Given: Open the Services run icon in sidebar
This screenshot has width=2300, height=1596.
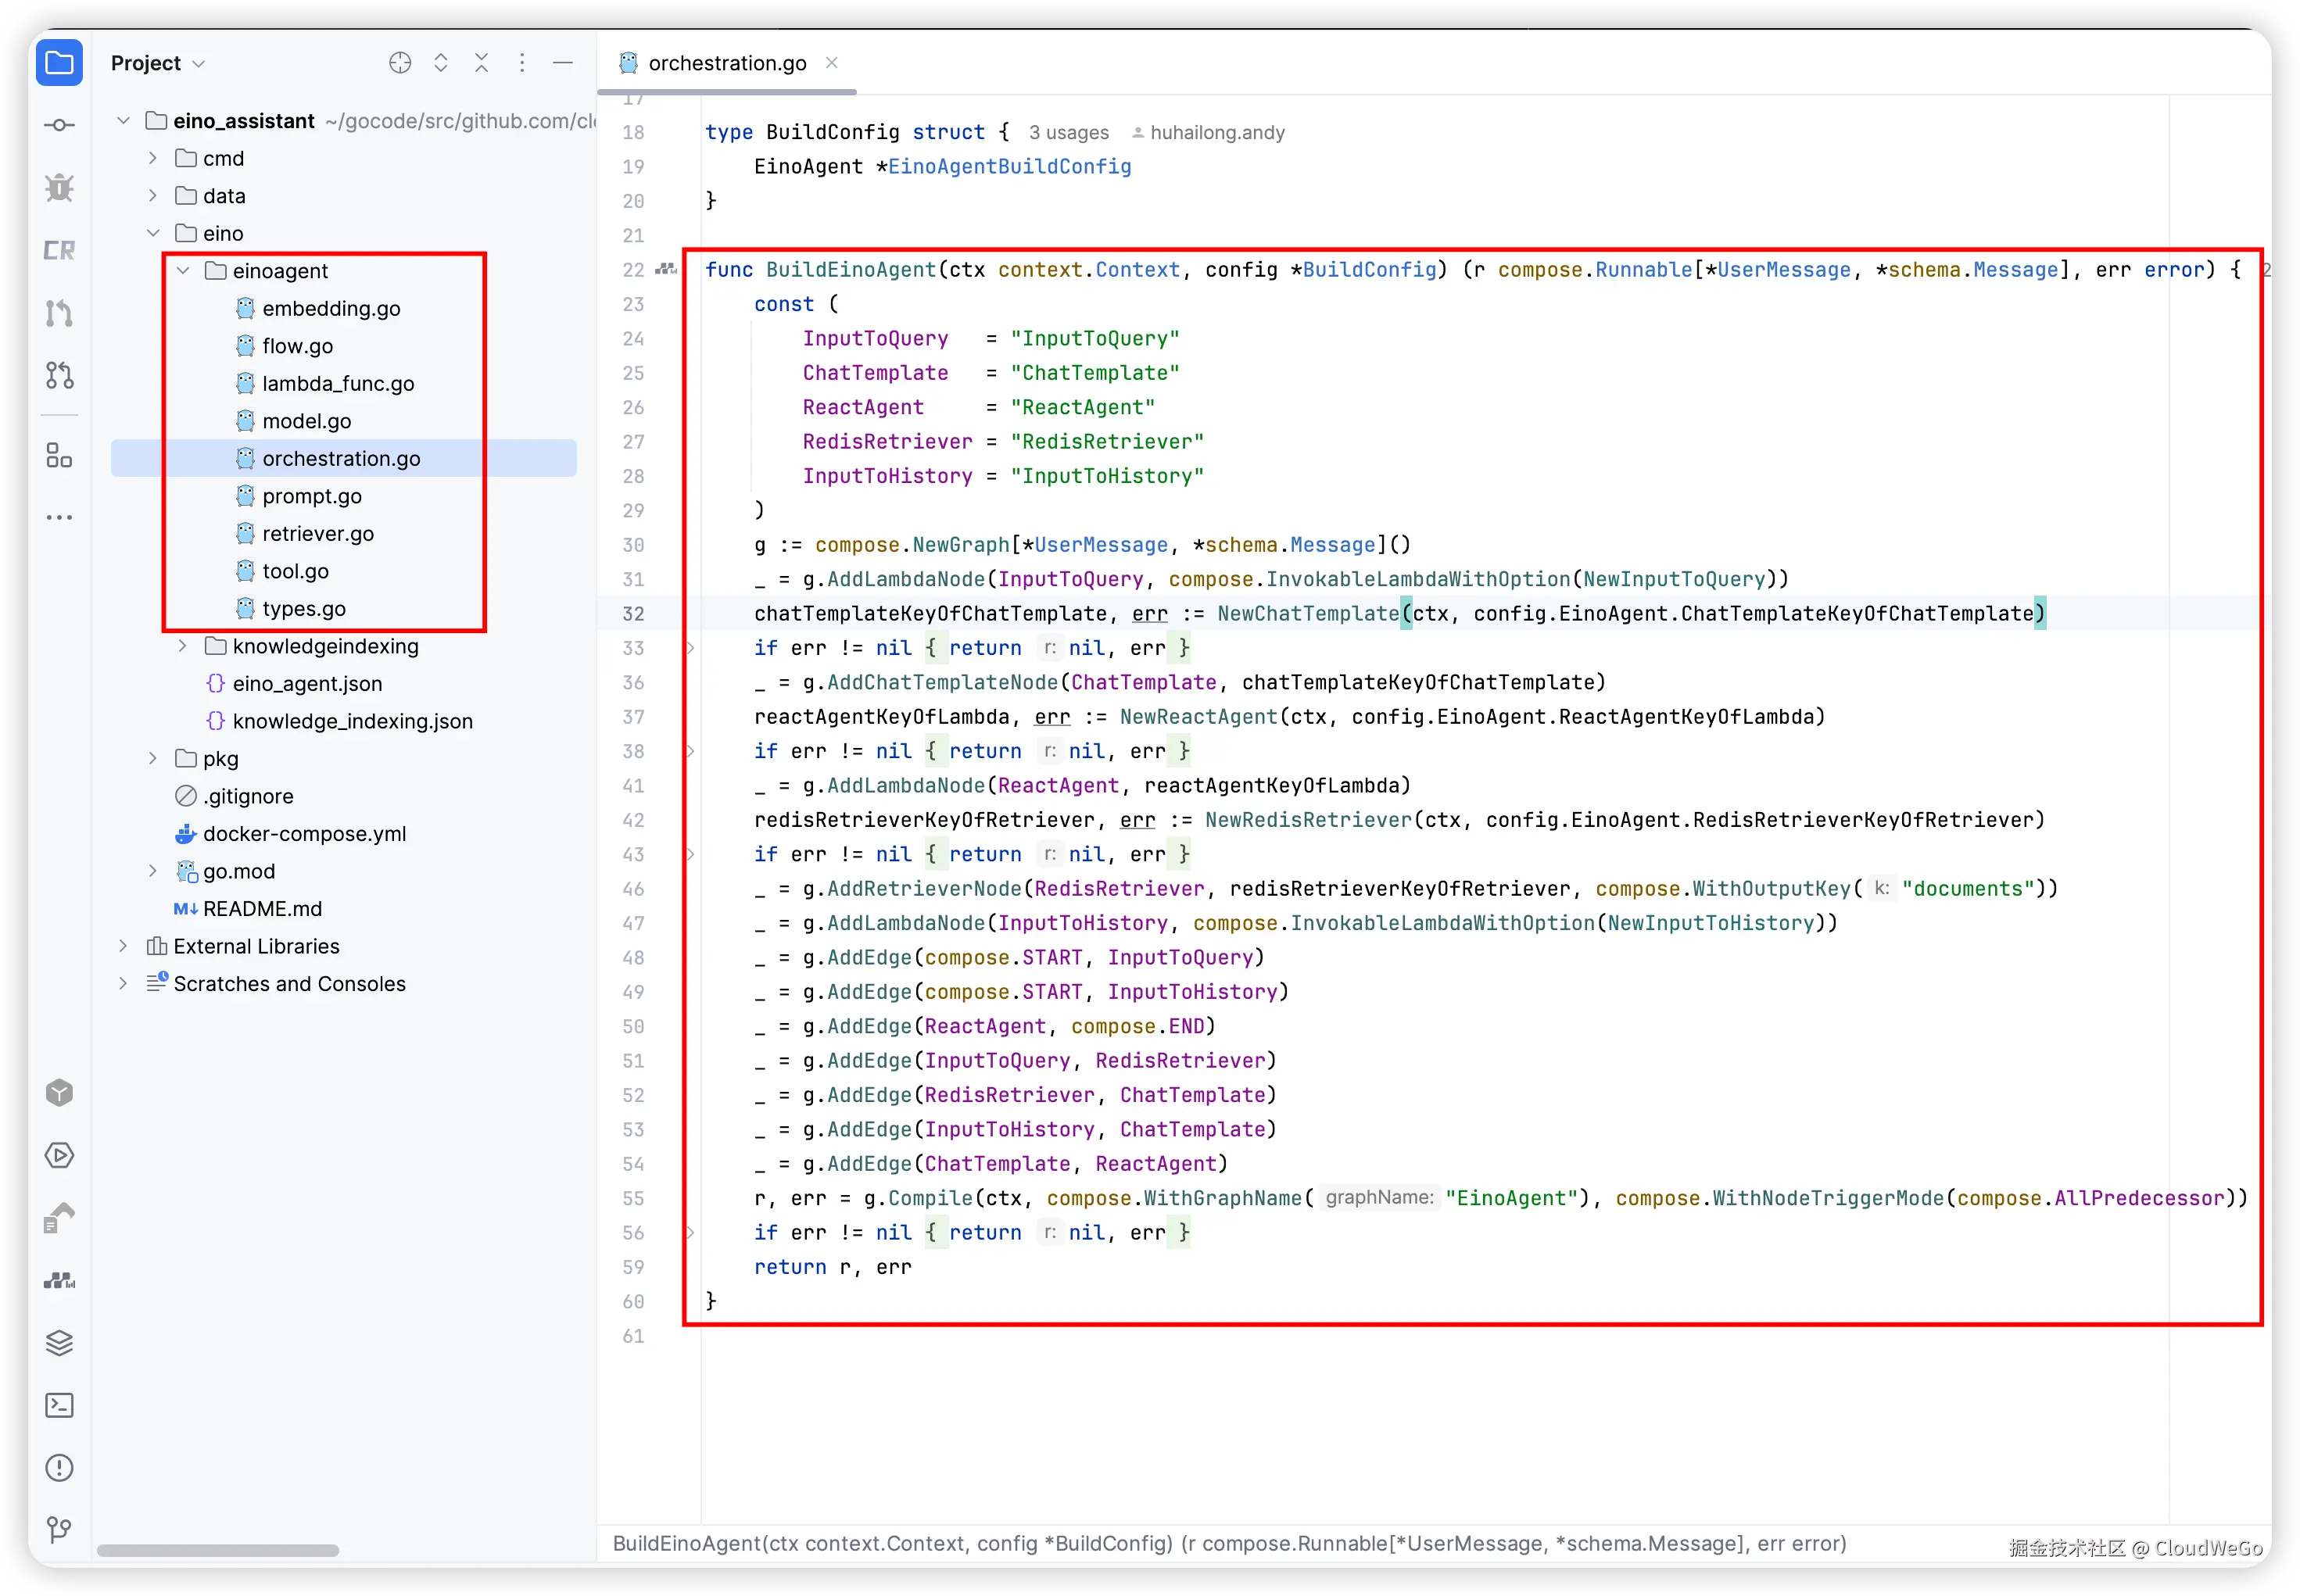Looking at the screenshot, I should point(59,1155).
